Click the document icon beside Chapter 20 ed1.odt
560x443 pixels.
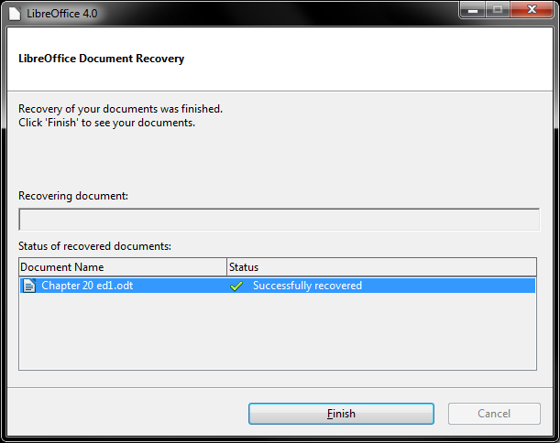point(29,286)
